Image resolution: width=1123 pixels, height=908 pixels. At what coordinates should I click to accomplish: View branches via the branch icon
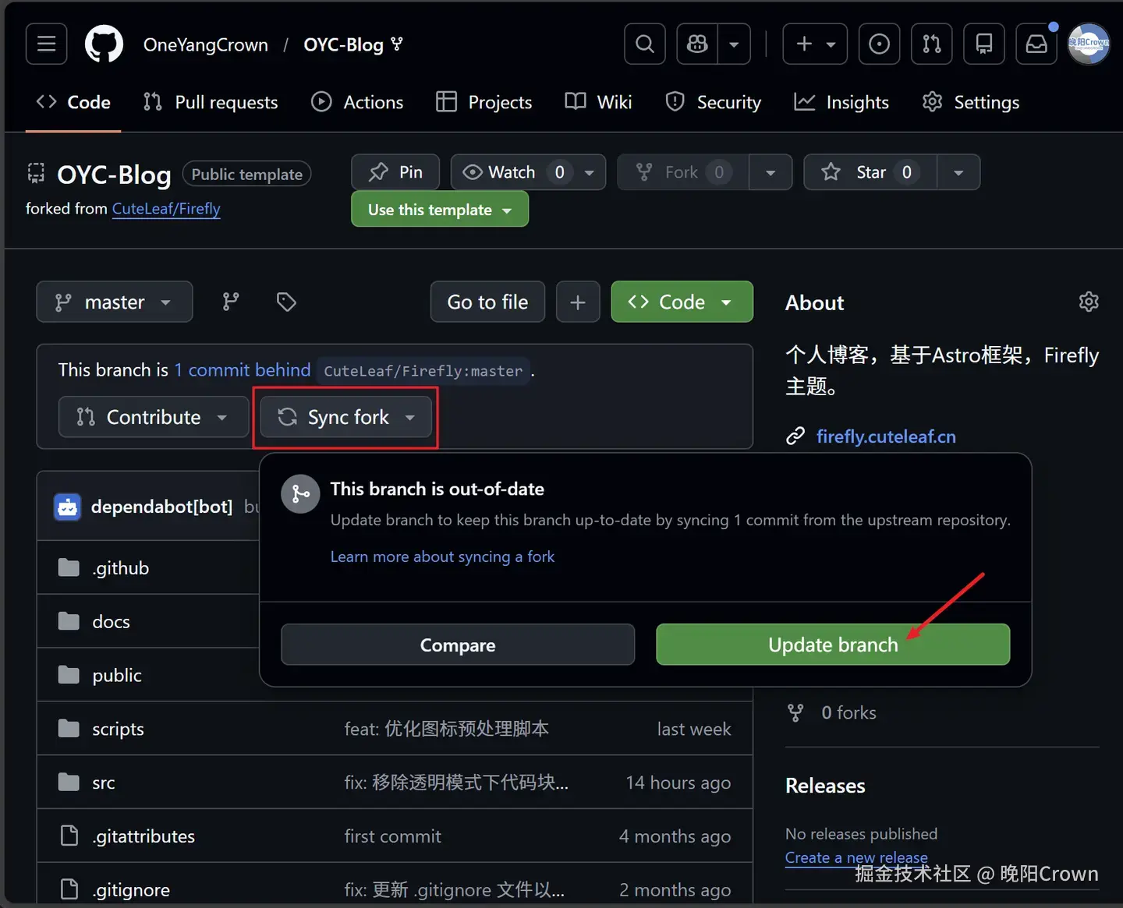click(x=231, y=302)
